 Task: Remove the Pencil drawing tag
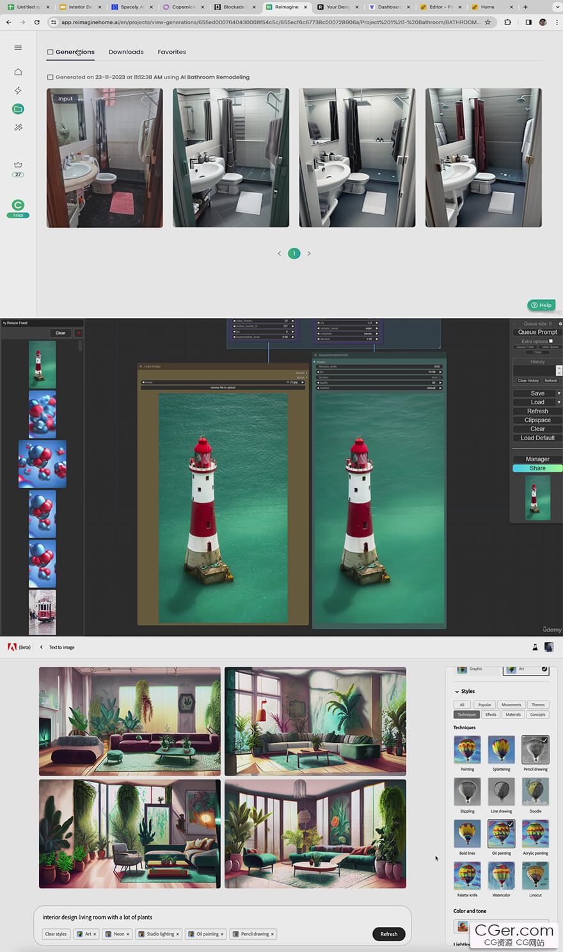(x=273, y=934)
